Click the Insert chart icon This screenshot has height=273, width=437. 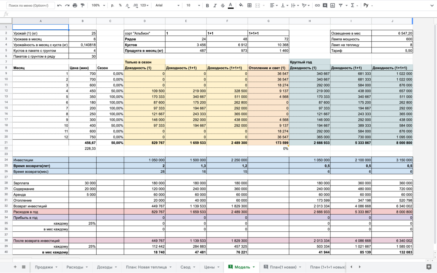[x=333, y=5]
